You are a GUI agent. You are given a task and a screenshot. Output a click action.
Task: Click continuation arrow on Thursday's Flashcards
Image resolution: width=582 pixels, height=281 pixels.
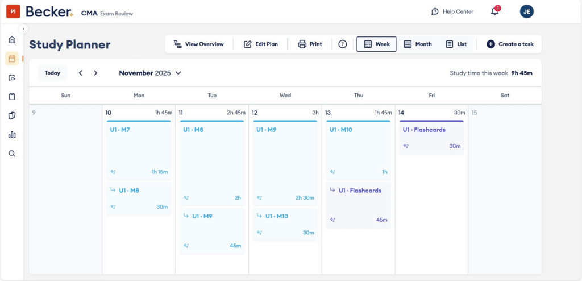coord(332,190)
